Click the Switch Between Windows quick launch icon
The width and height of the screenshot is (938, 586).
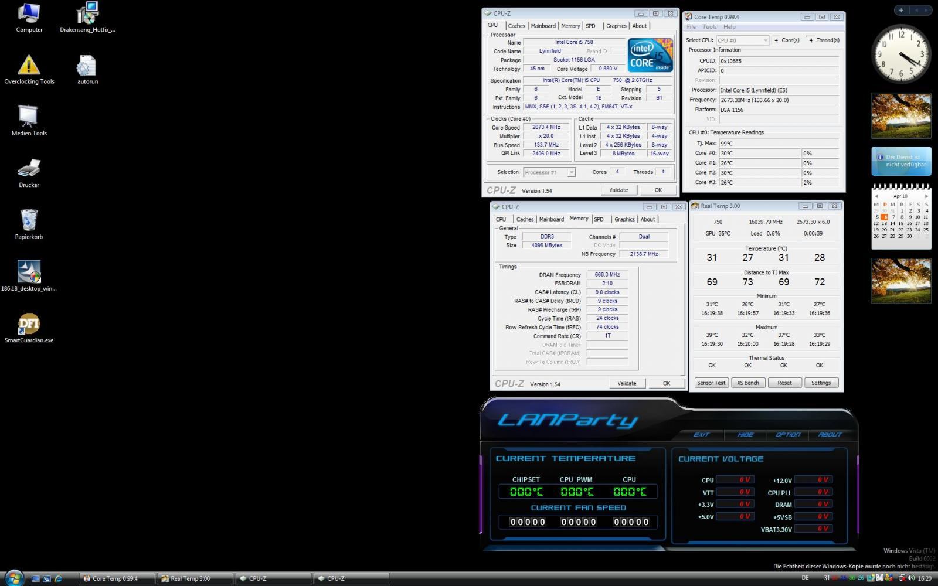(47, 578)
